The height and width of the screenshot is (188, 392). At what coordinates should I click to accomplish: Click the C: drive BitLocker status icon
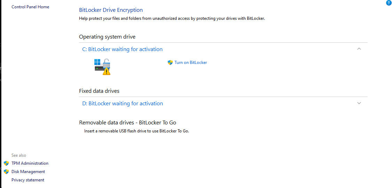(x=102, y=67)
